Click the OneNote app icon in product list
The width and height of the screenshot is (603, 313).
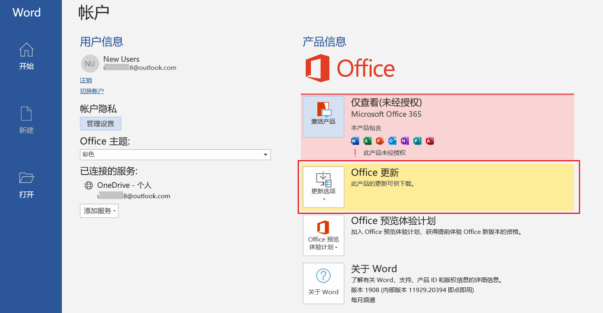(405, 141)
